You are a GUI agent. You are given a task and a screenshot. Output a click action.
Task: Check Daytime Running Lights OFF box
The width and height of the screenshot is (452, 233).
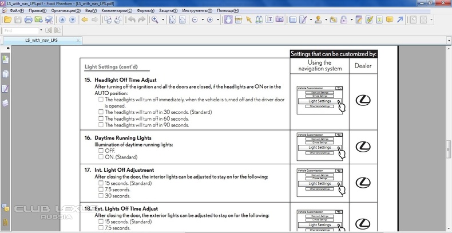coord(101,151)
